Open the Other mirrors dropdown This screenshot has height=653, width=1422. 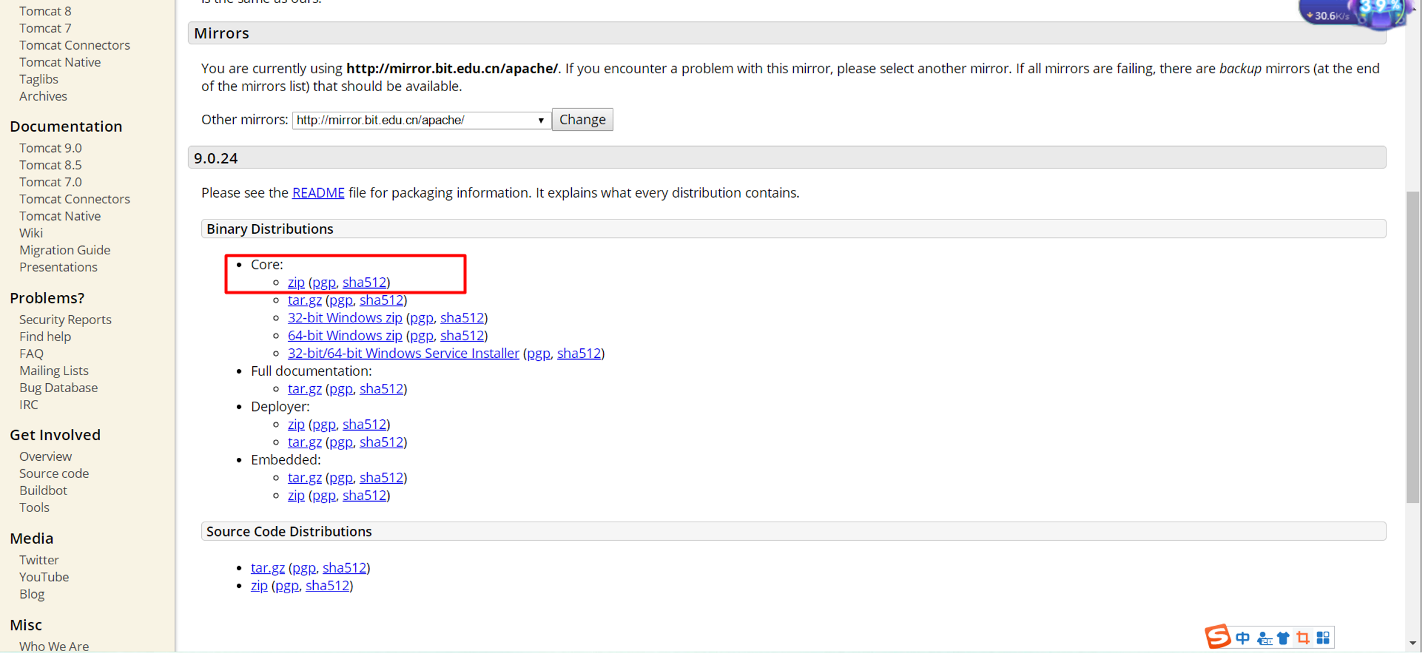click(x=420, y=120)
